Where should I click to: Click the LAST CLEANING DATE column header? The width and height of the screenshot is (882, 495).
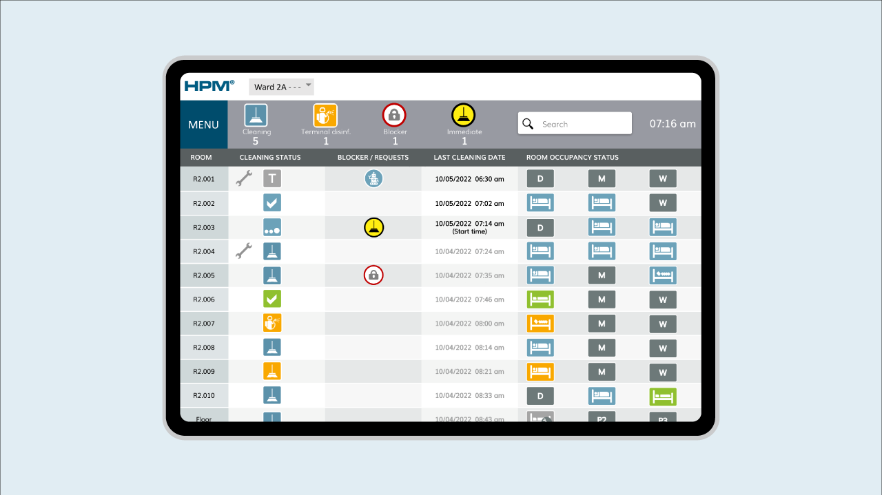click(x=469, y=158)
